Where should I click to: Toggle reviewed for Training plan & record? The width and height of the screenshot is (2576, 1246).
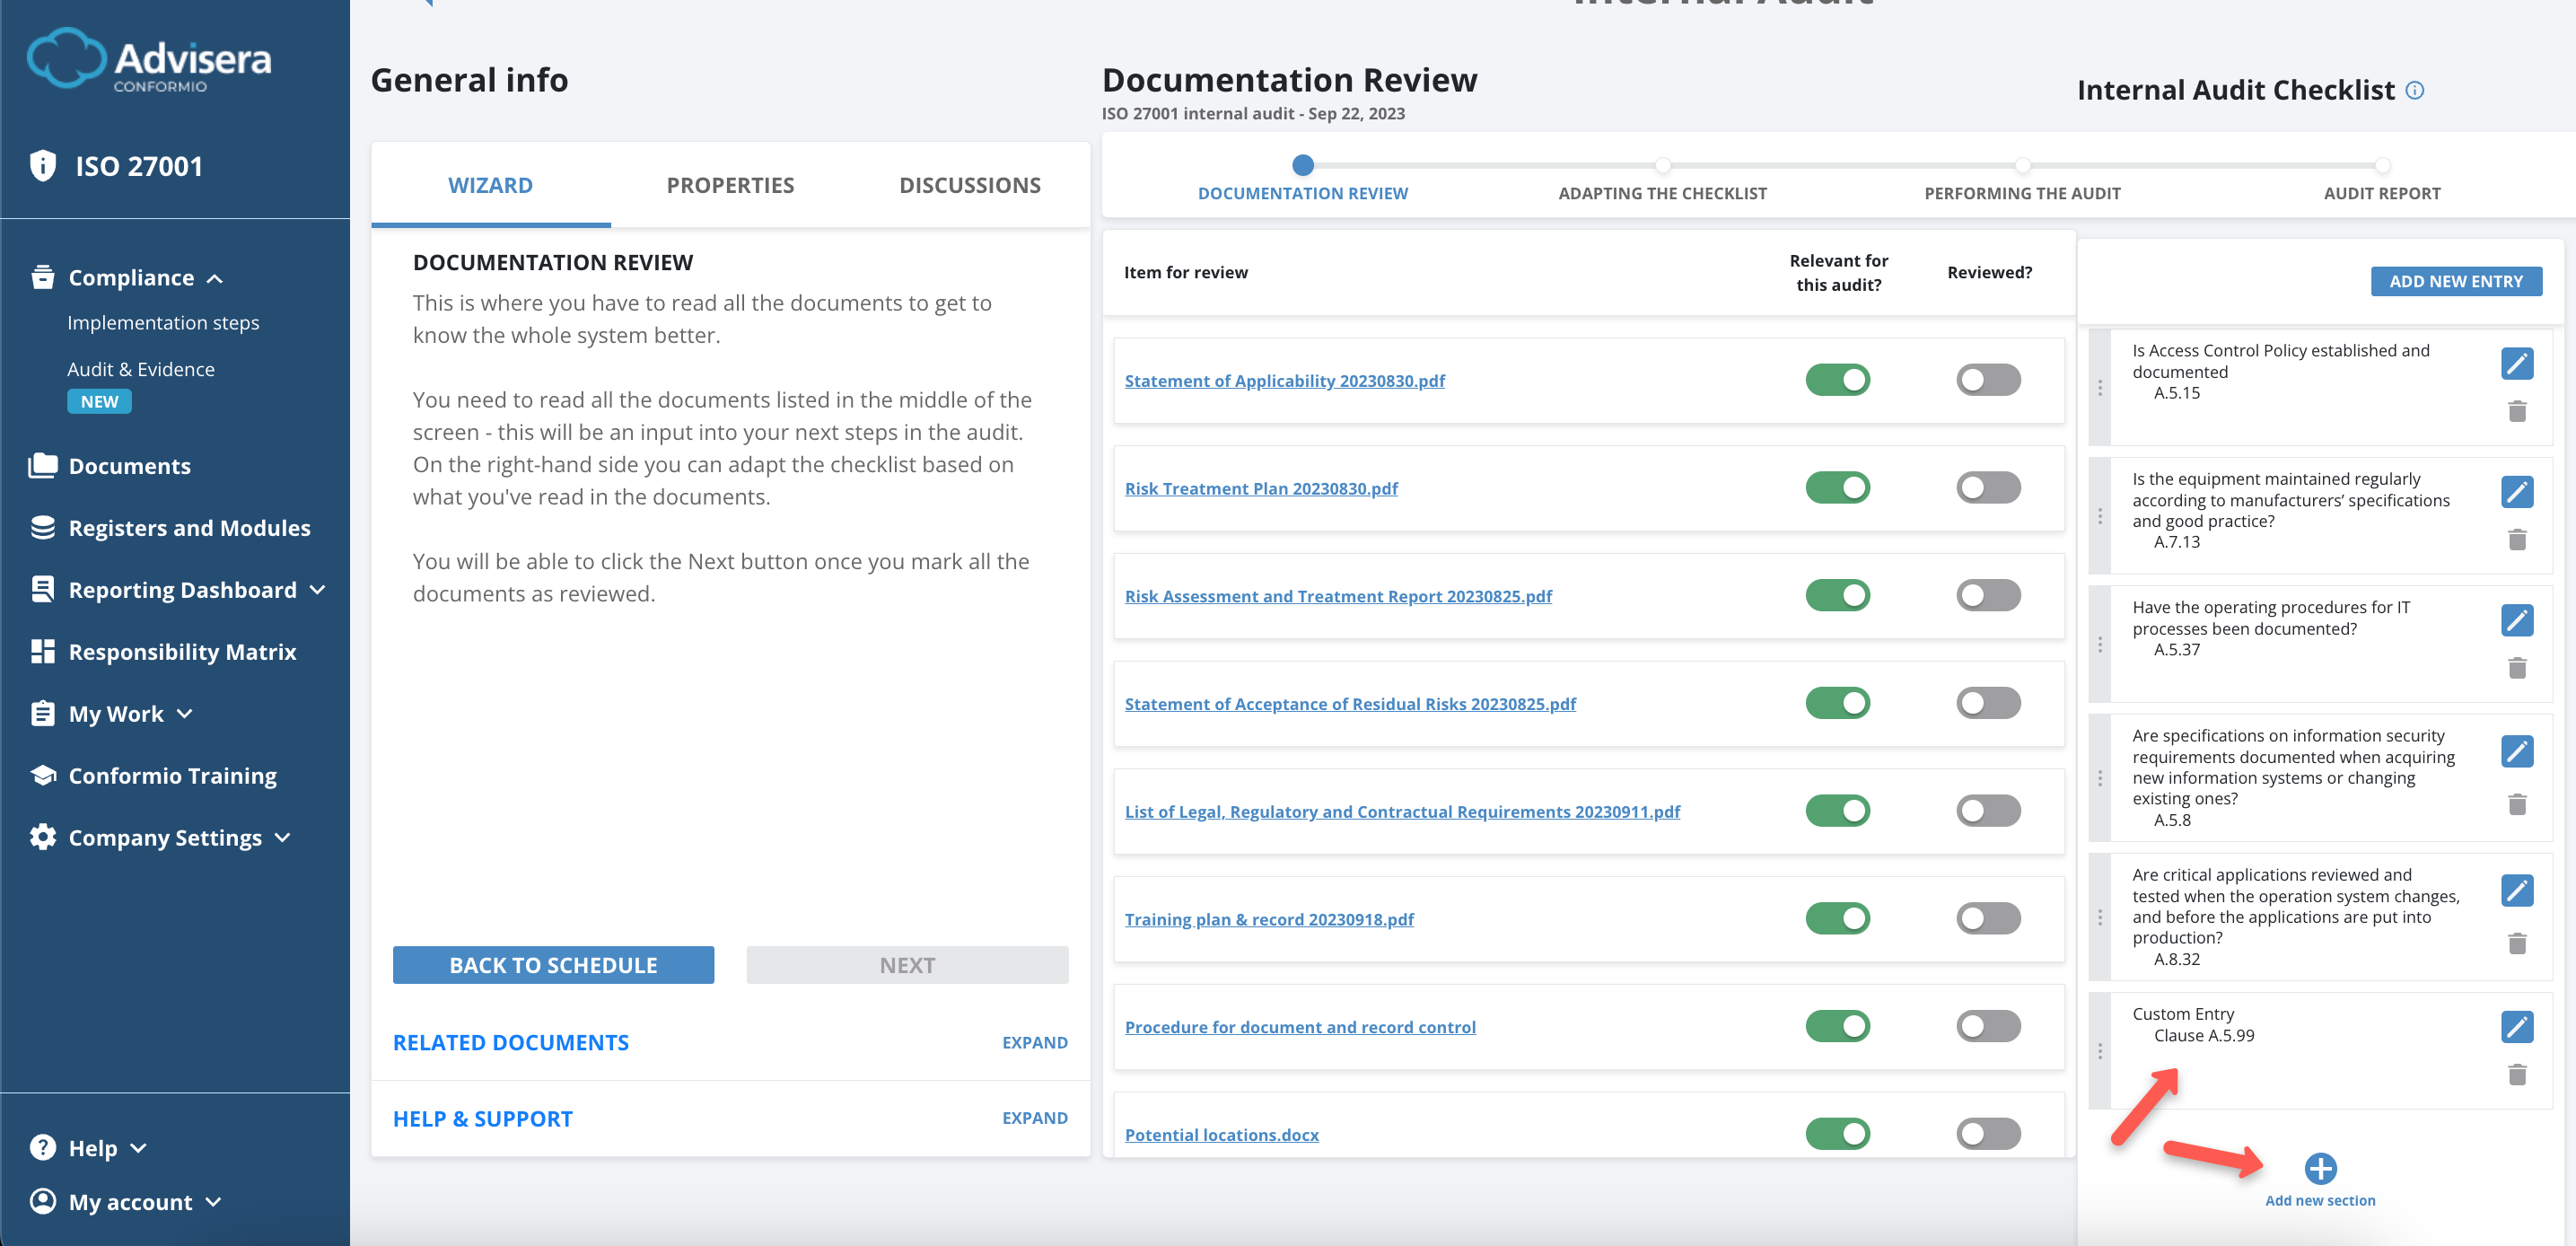(x=1987, y=918)
